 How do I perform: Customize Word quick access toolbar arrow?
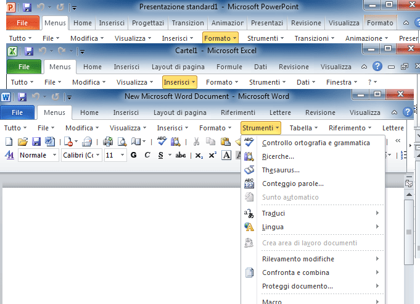pyautogui.click(x=69, y=98)
